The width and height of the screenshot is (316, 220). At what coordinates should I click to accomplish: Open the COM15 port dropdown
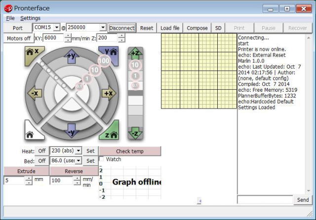[57, 27]
